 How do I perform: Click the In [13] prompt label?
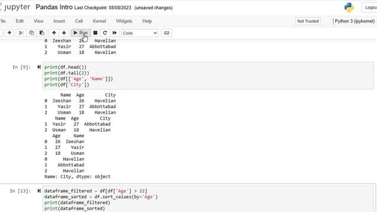(x=20, y=191)
